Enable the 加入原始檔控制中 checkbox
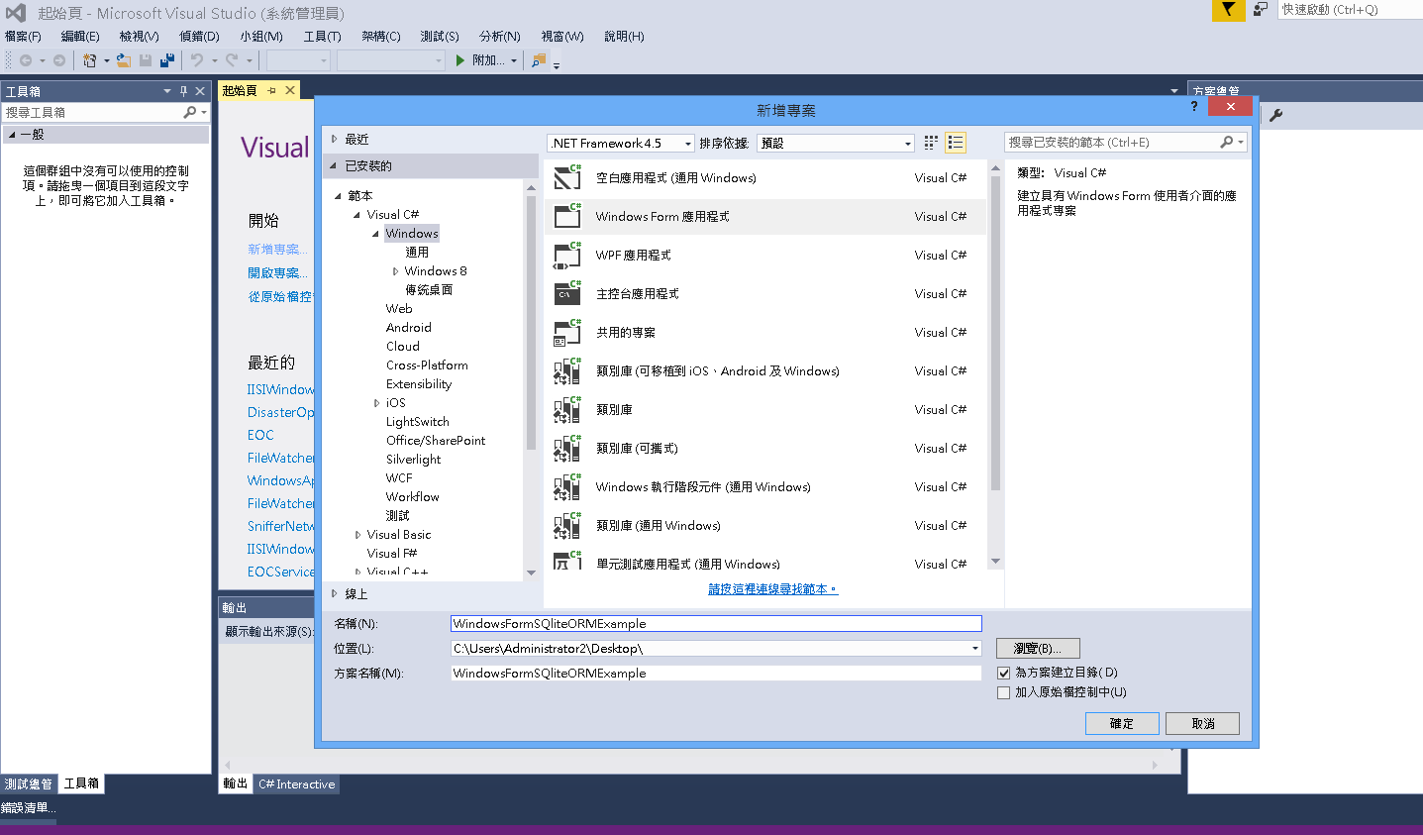This screenshot has height=835, width=1423. [x=1004, y=692]
